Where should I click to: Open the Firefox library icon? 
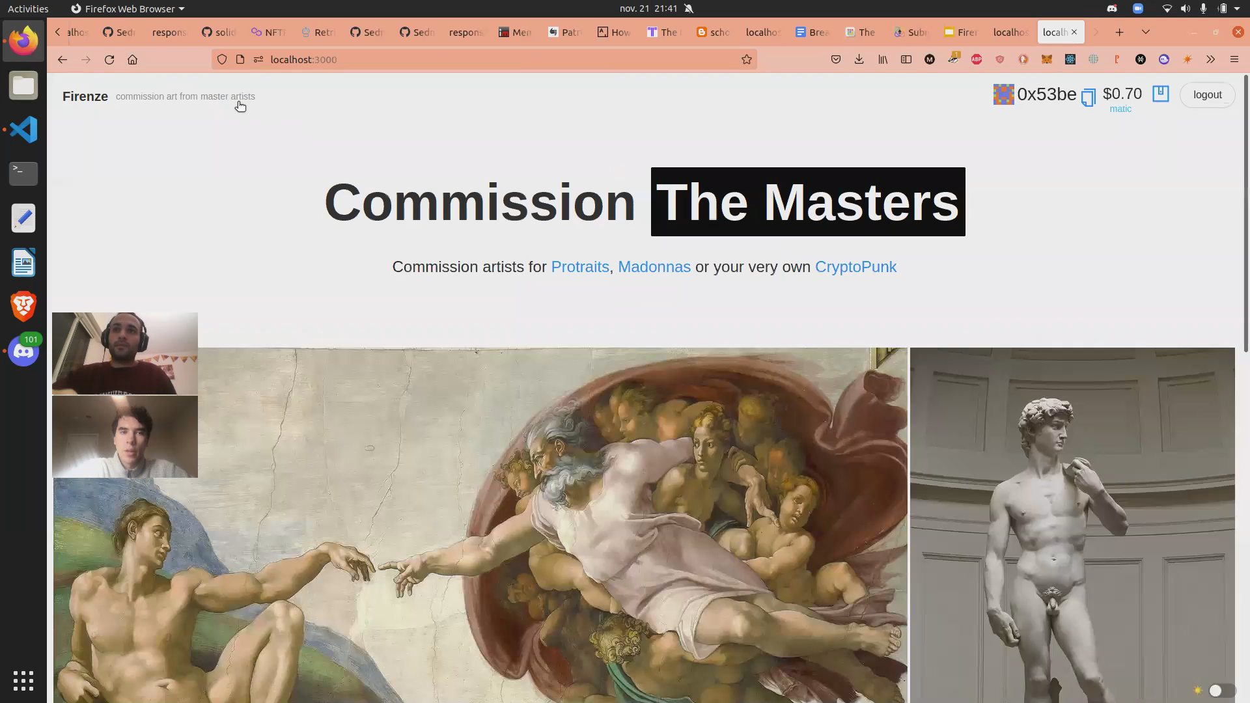tap(883, 59)
